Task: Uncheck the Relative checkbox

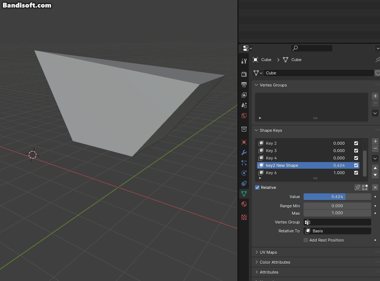Action: (x=257, y=187)
